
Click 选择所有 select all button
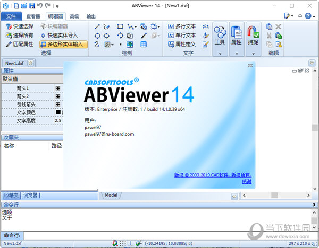[20, 36]
